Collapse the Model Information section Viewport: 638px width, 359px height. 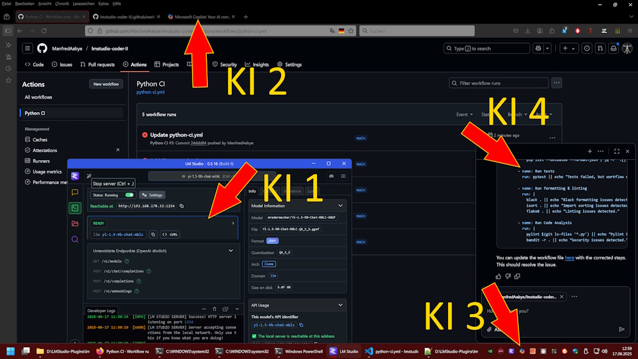(x=340, y=205)
